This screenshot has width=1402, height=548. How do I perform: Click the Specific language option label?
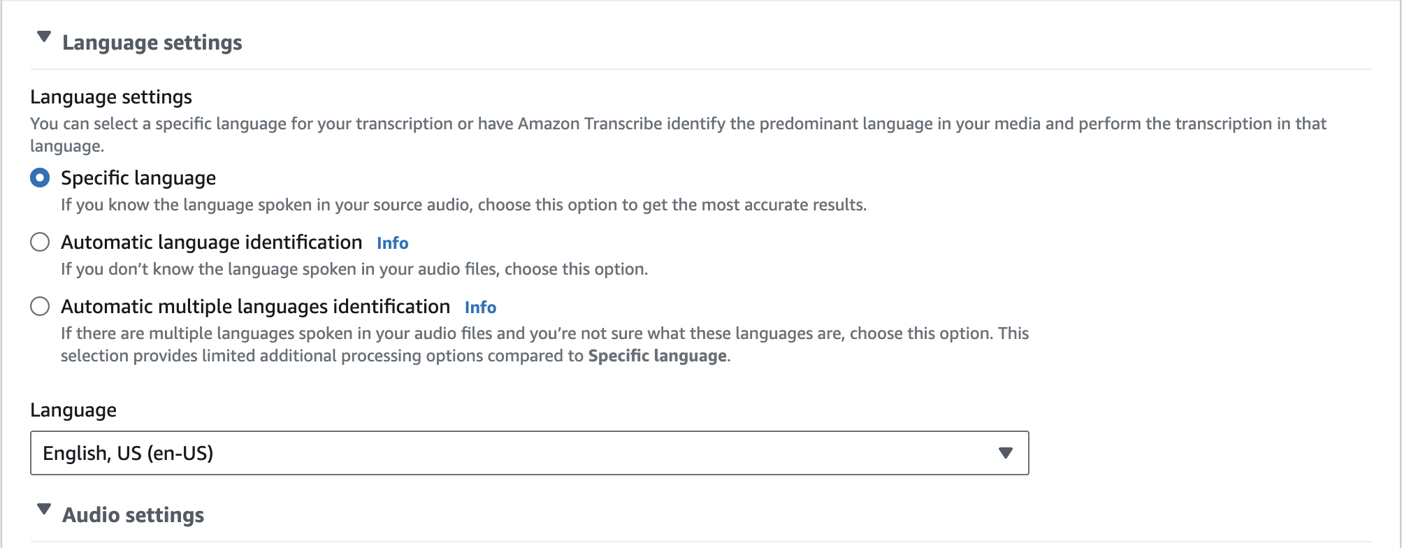coord(138,178)
